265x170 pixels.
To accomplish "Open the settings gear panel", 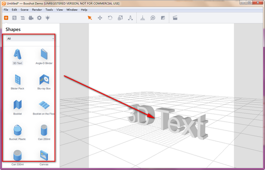I will (39, 18).
